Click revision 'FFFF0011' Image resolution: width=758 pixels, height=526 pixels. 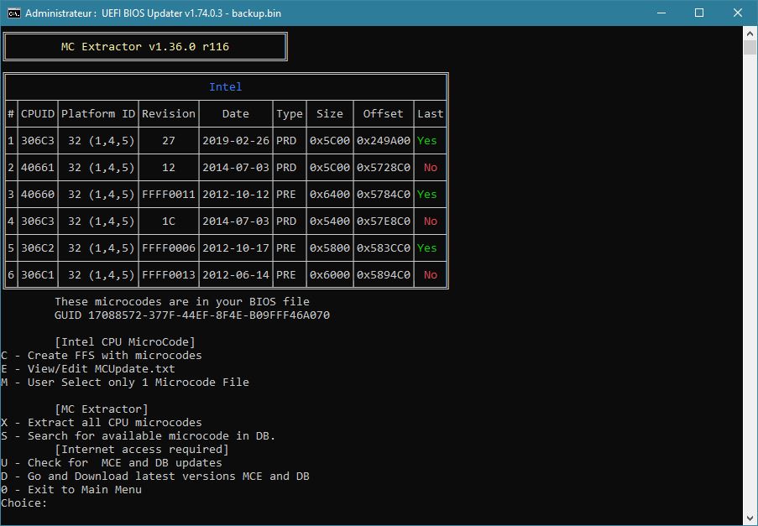click(x=168, y=194)
